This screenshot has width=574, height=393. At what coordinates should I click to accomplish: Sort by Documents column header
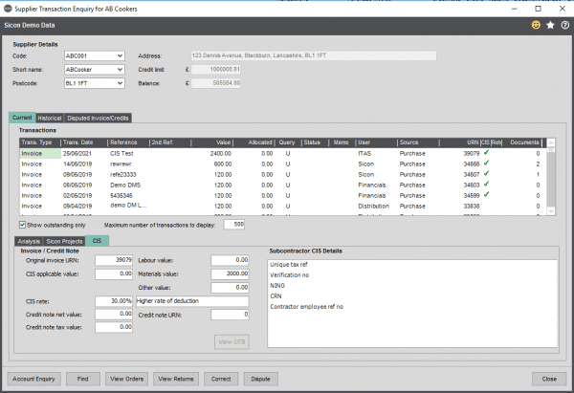[522, 142]
